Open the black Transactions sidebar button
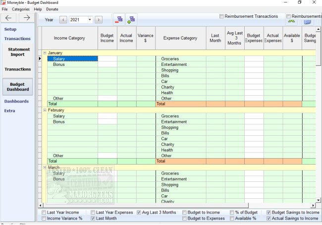This screenshot has width=322, height=225. [x=18, y=69]
